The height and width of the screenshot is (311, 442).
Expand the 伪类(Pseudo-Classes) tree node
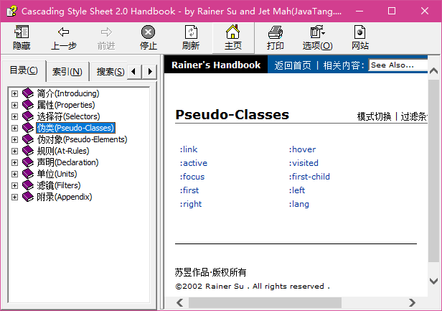14,128
